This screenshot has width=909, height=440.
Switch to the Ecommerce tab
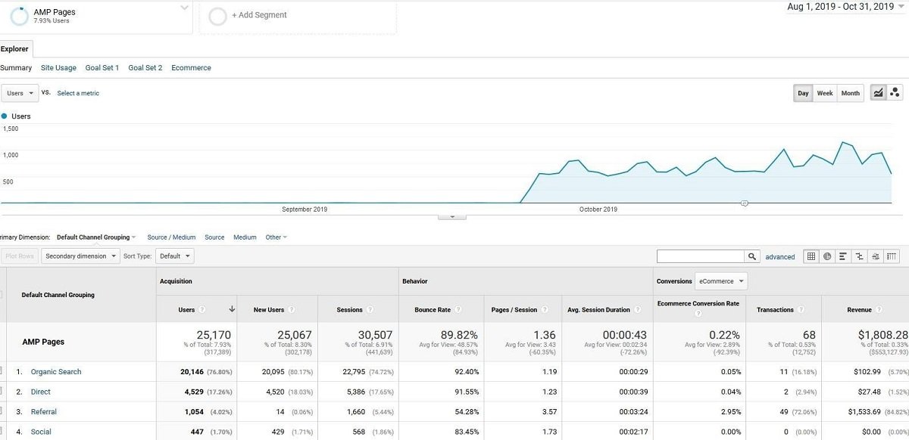click(191, 68)
